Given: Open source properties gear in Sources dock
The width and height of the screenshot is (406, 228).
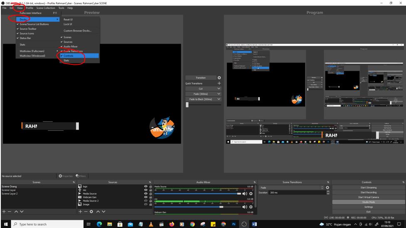Looking at the screenshot, I should [91, 211].
